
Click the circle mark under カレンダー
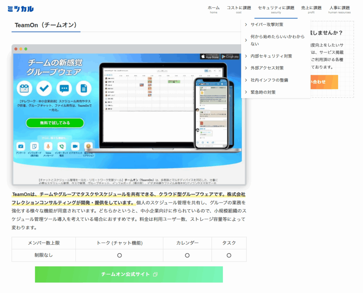coord(187,255)
